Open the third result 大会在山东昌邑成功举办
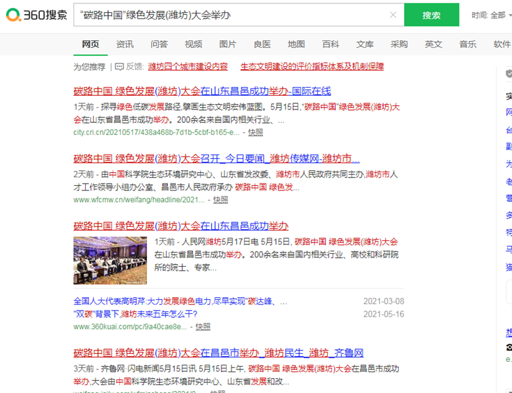 (x=181, y=226)
